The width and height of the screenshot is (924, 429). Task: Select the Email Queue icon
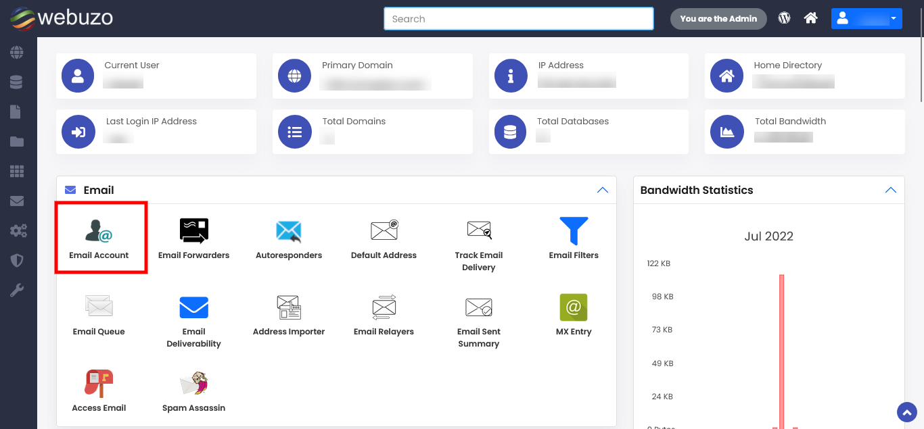click(99, 308)
